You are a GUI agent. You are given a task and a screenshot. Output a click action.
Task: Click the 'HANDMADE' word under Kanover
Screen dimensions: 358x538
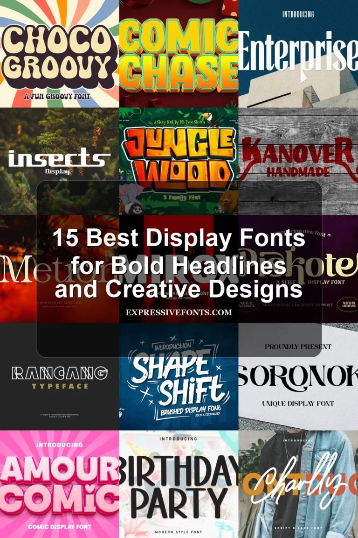(298, 172)
